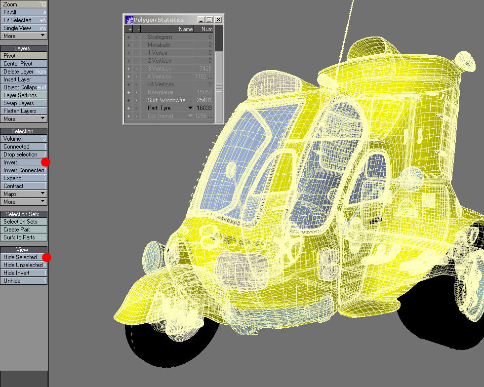Hide Selected geometry
This screenshot has width=484, height=387.
(x=24, y=257)
